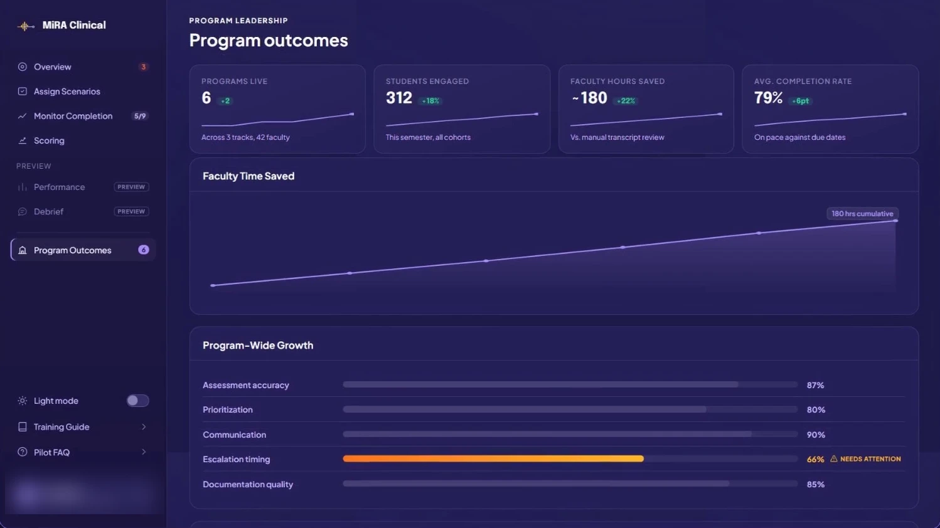Click the PREVIEW tag next to Performance
This screenshot has width=940, height=528.
pos(131,187)
